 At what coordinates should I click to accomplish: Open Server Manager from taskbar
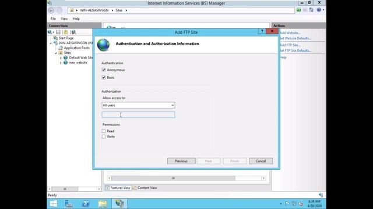coord(69,204)
